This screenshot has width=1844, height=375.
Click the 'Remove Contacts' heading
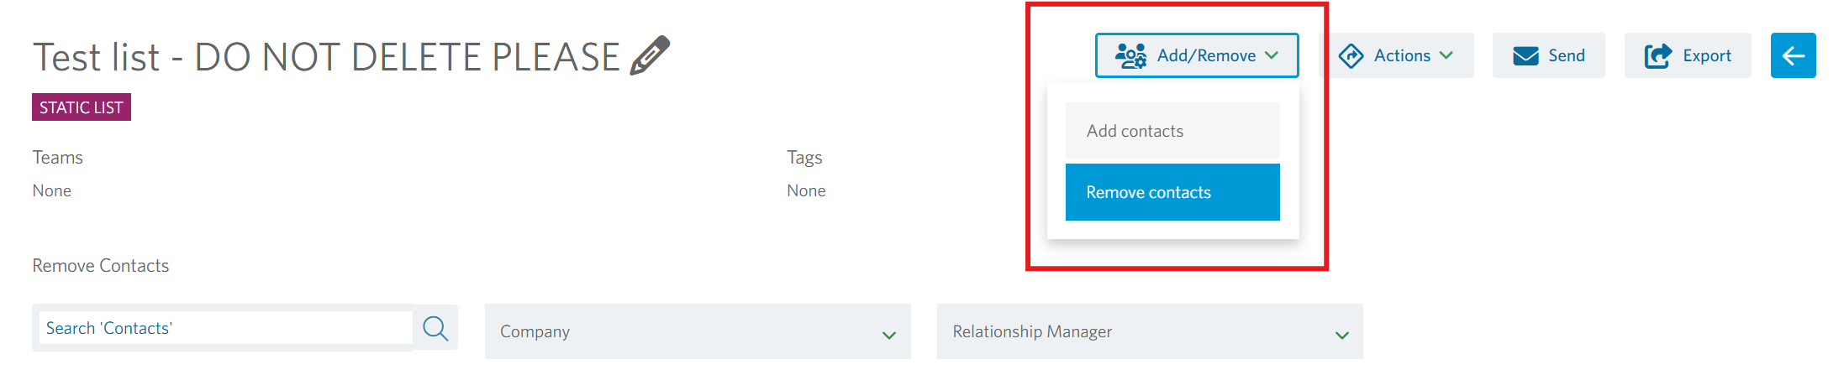coord(101,266)
